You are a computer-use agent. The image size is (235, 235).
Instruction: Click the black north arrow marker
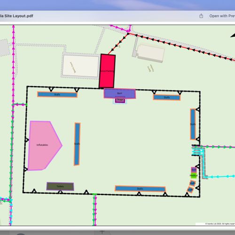(x=233, y=35)
